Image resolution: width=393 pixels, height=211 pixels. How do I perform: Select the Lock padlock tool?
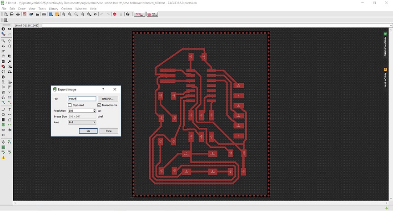(3, 77)
